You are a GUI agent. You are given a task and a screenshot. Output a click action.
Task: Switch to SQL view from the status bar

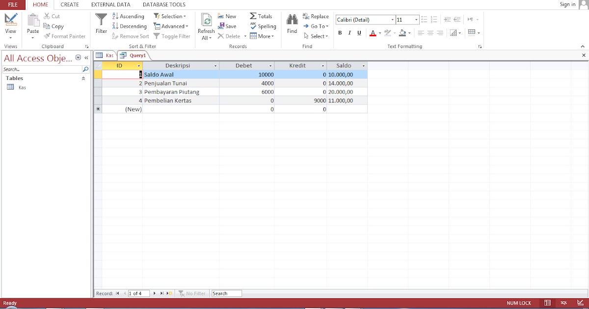point(563,303)
